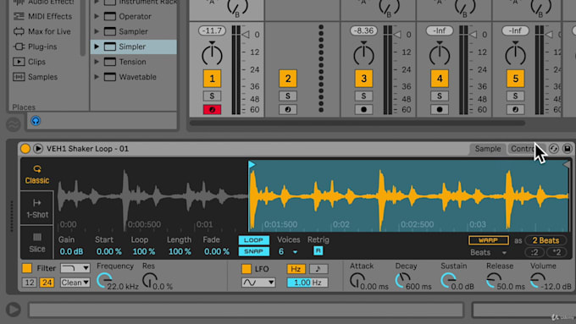
Task: Expand the Operator folder
Action: point(97,17)
